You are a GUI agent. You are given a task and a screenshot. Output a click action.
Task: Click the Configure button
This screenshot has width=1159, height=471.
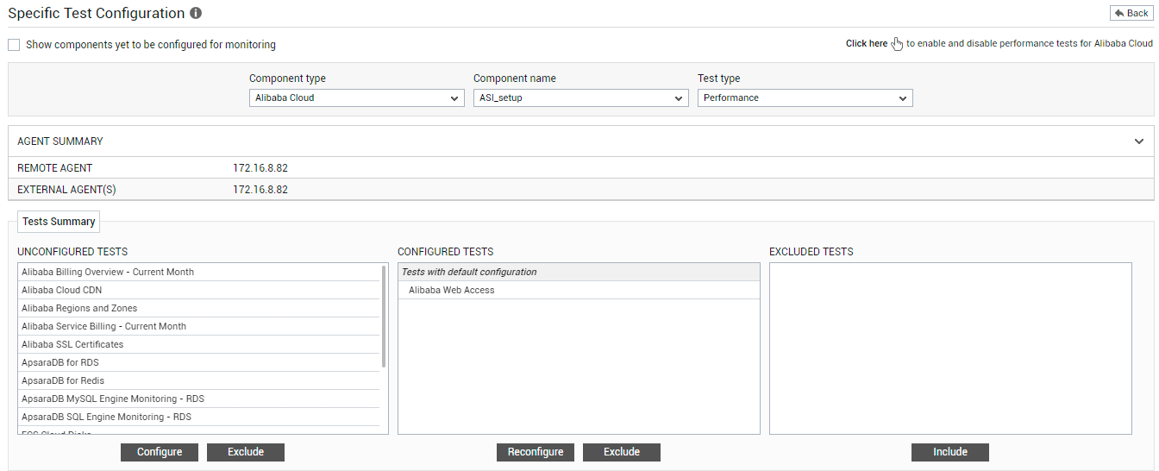tap(160, 452)
